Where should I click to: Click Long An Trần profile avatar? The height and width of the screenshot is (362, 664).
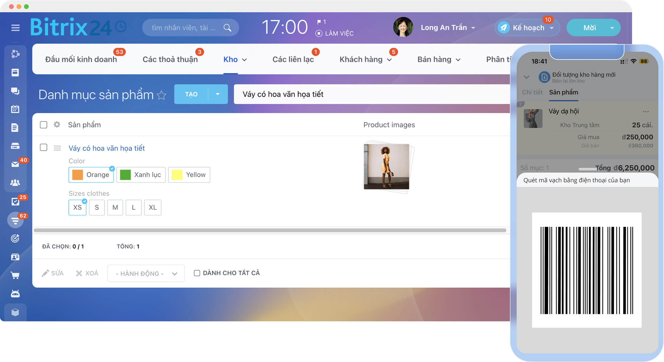tap(403, 27)
